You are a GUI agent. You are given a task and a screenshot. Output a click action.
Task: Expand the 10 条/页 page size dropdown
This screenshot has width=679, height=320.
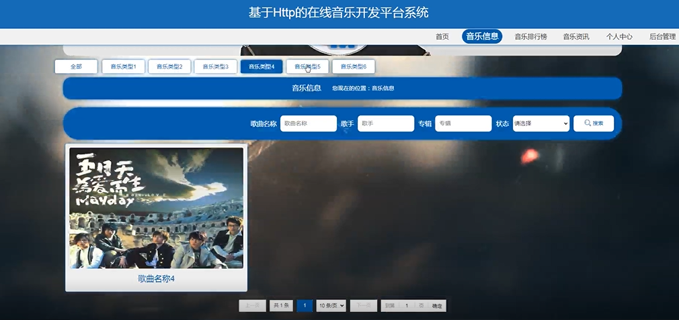click(x=331, y=306)
